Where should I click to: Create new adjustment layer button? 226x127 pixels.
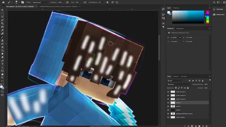pyautogui.click(x=196, y=126)
